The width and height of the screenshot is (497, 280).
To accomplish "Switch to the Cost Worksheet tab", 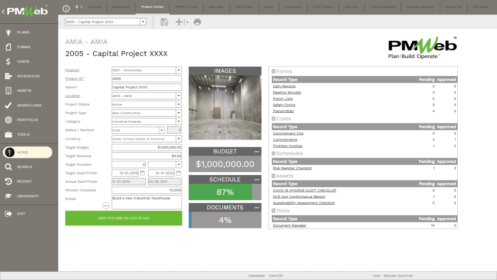I will point(383,7).
